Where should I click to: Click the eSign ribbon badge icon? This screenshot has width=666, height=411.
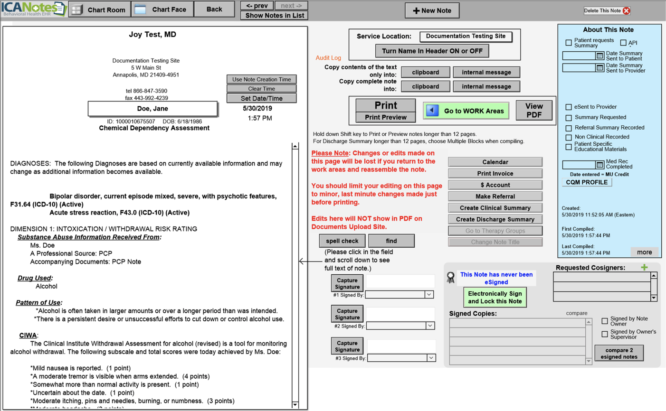pyautogui.click(x=451, y=278)
